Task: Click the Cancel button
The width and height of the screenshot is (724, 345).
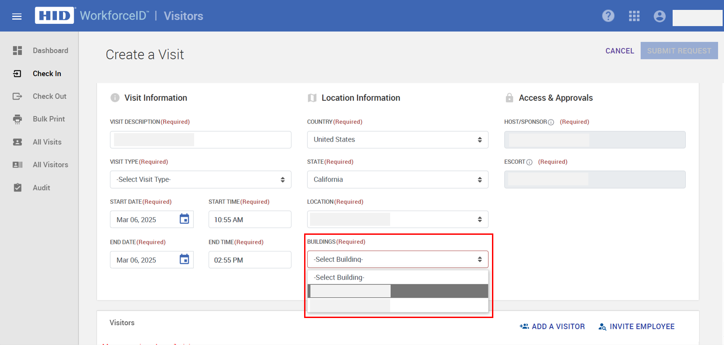Action: click(x=619, y=51)
